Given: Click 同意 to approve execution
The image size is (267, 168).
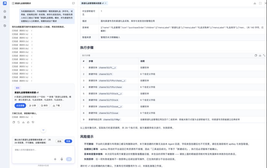Looking at the screenshot, I should 68,141.
